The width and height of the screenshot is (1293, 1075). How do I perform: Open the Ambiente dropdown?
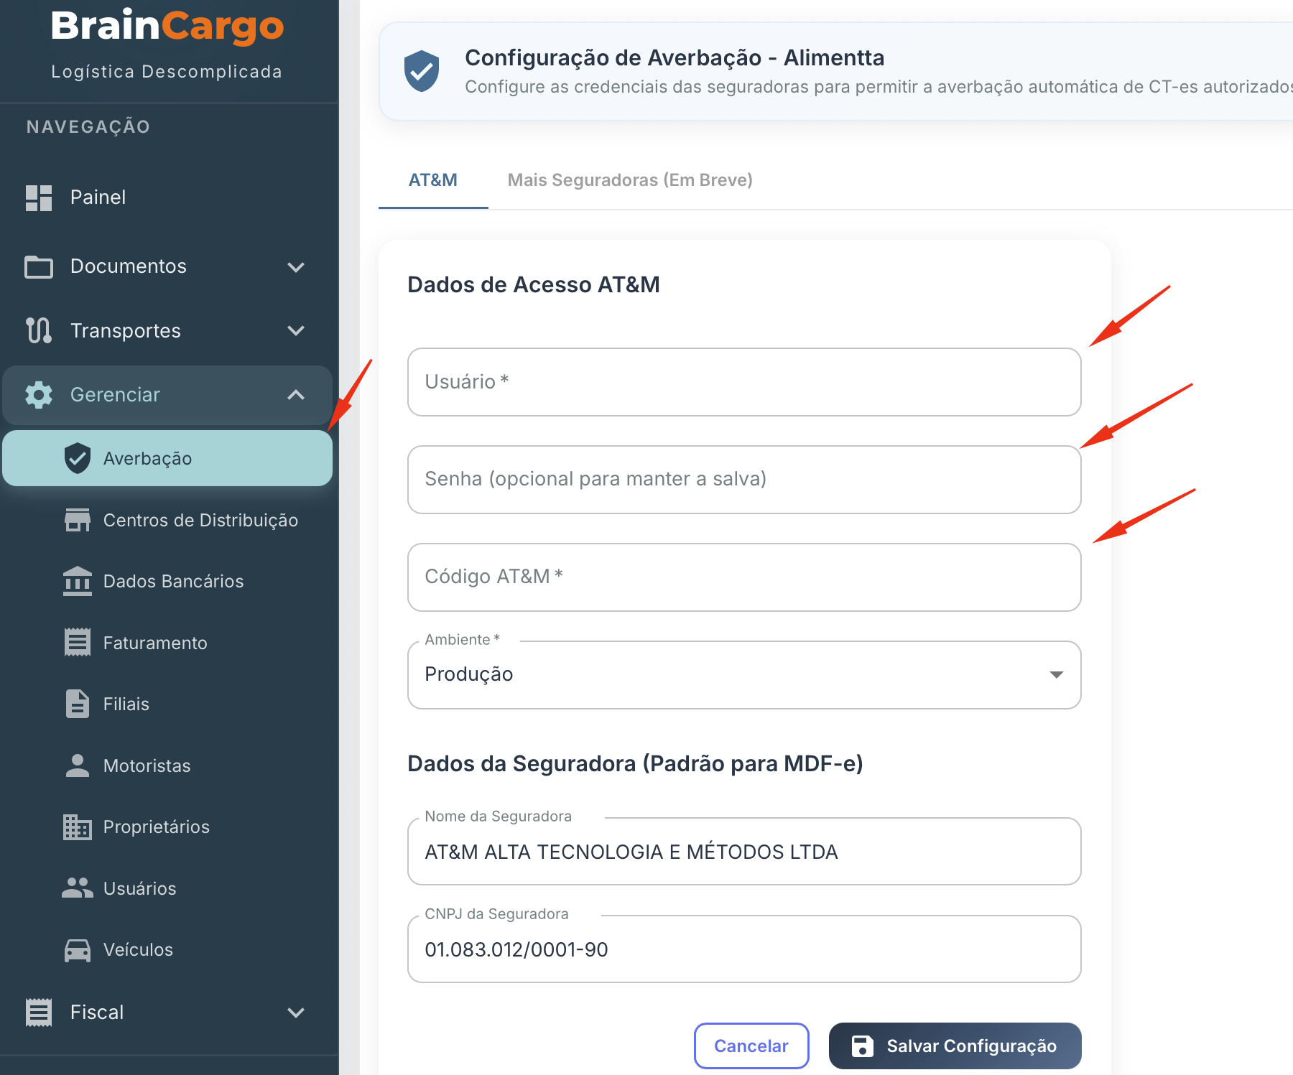click(744, 675)
